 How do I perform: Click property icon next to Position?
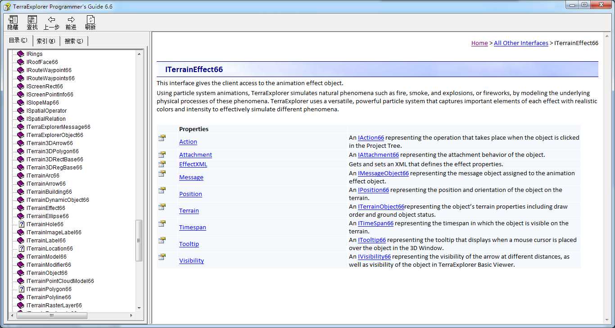pos(162,190)
